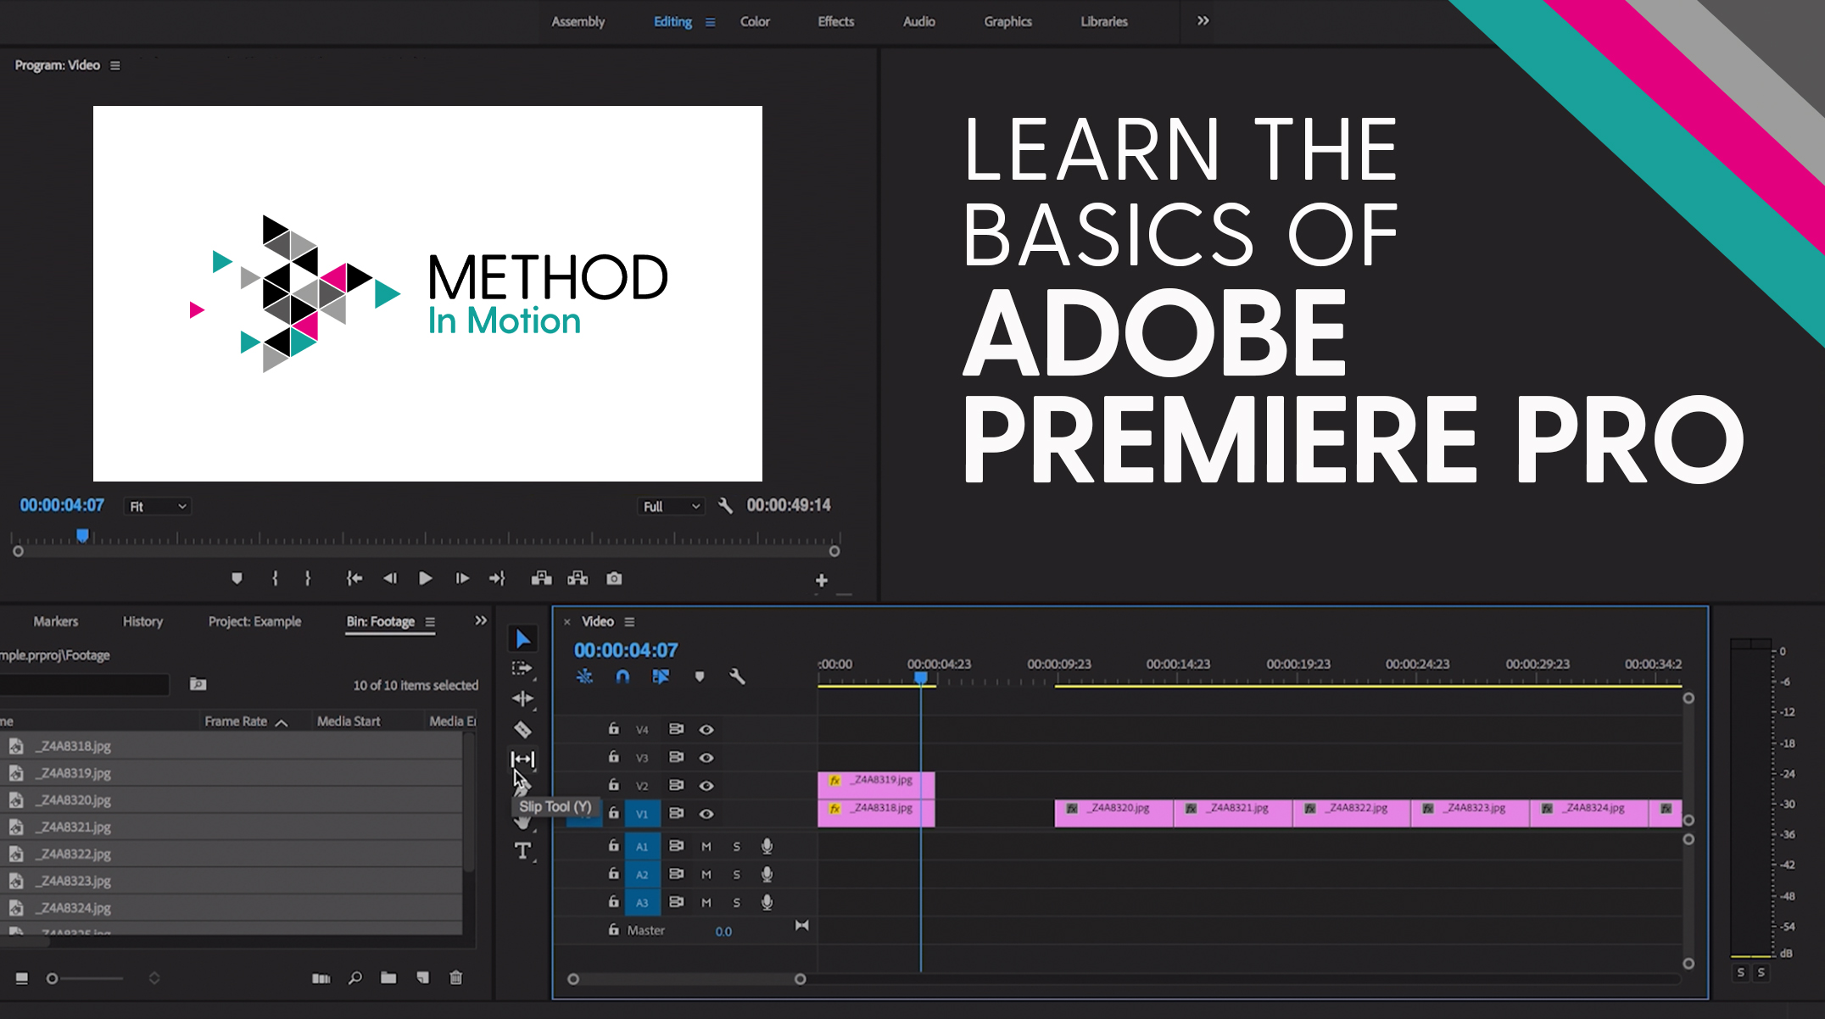Enable voice-over record on A3

point(767,902)
